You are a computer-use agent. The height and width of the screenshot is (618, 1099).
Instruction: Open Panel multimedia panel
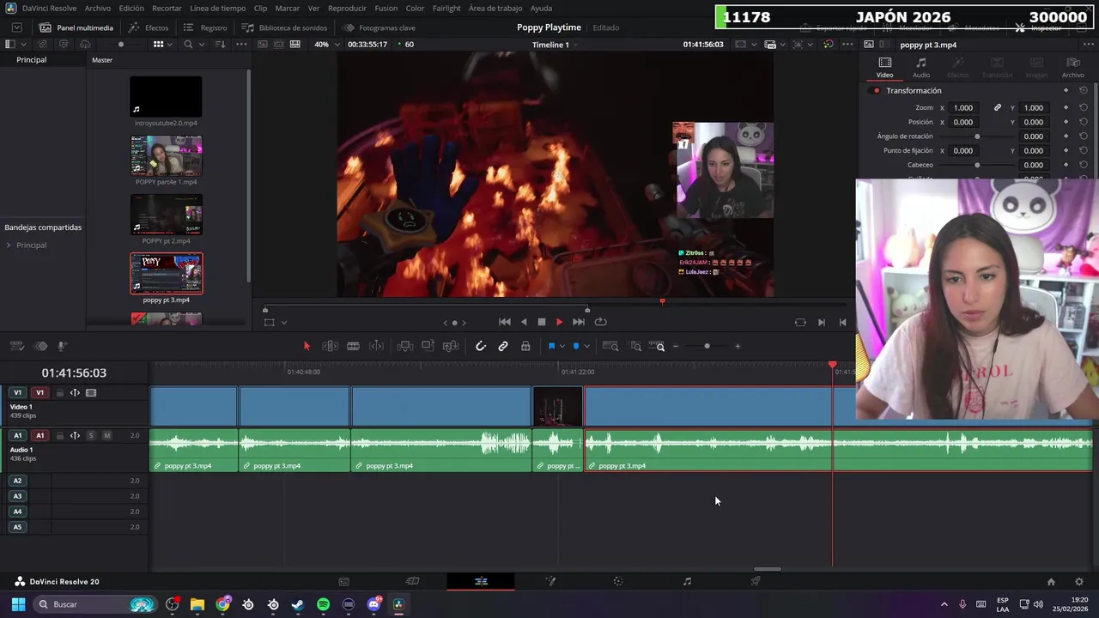click(x=76, y=27)
